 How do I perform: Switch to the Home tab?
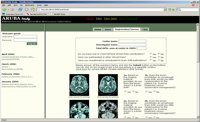tap(98, 29)
